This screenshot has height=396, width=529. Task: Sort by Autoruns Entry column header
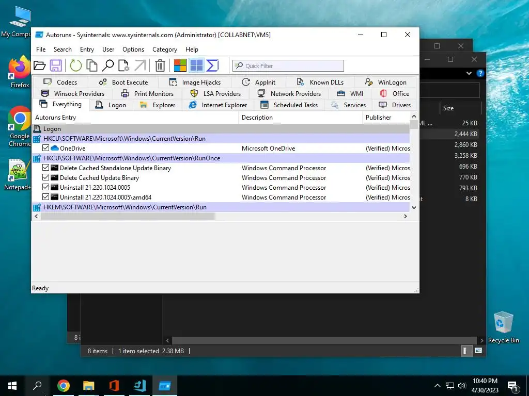coord(135,118)
